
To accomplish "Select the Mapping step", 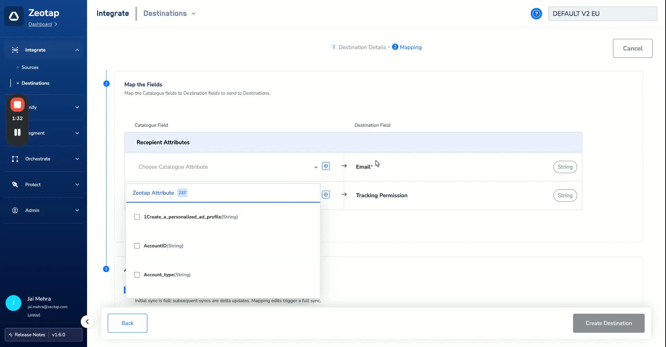I will [x=407, y=47].
